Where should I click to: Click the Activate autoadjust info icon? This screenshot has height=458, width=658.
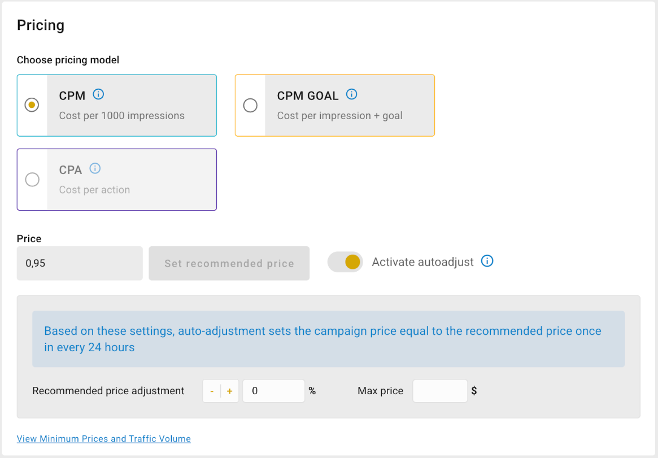pos(487,261)
